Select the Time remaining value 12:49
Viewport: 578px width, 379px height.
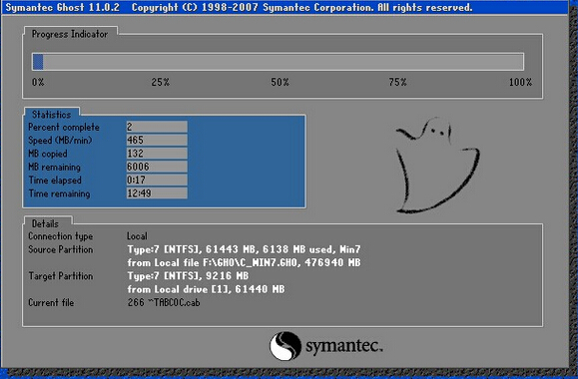coord(157,193)
